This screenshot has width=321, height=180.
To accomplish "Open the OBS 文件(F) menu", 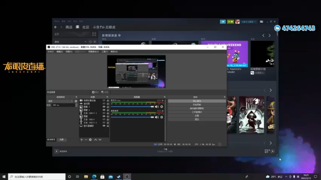I will coord(51,52).
